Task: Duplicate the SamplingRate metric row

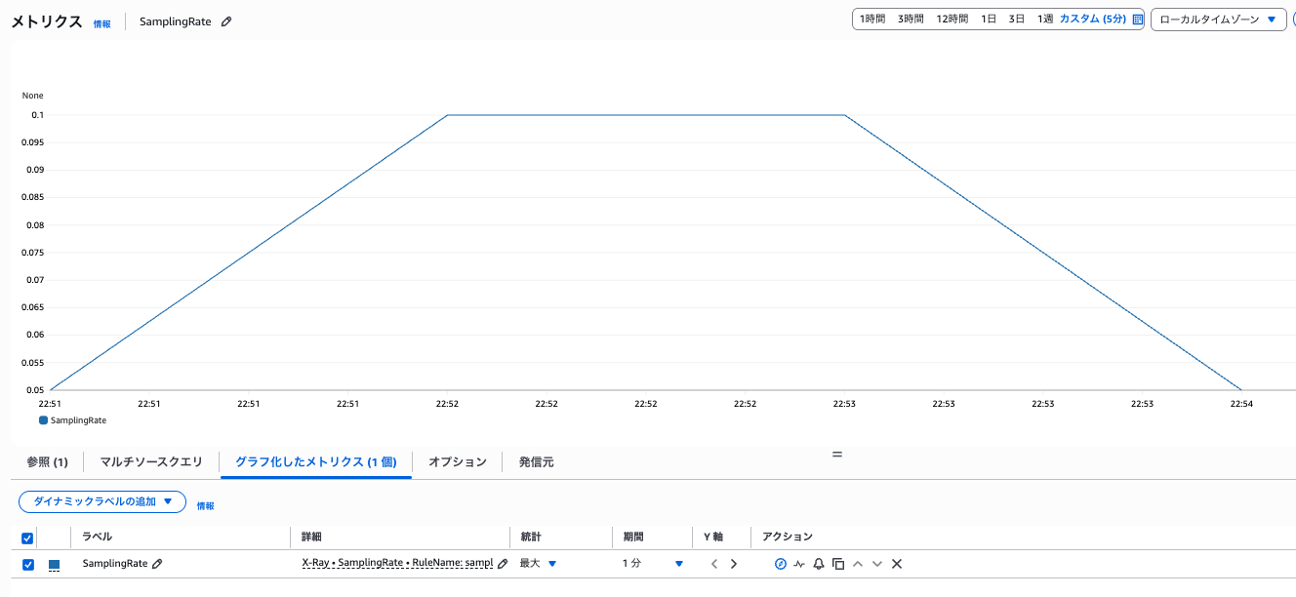Action: [x=838, y=564]
